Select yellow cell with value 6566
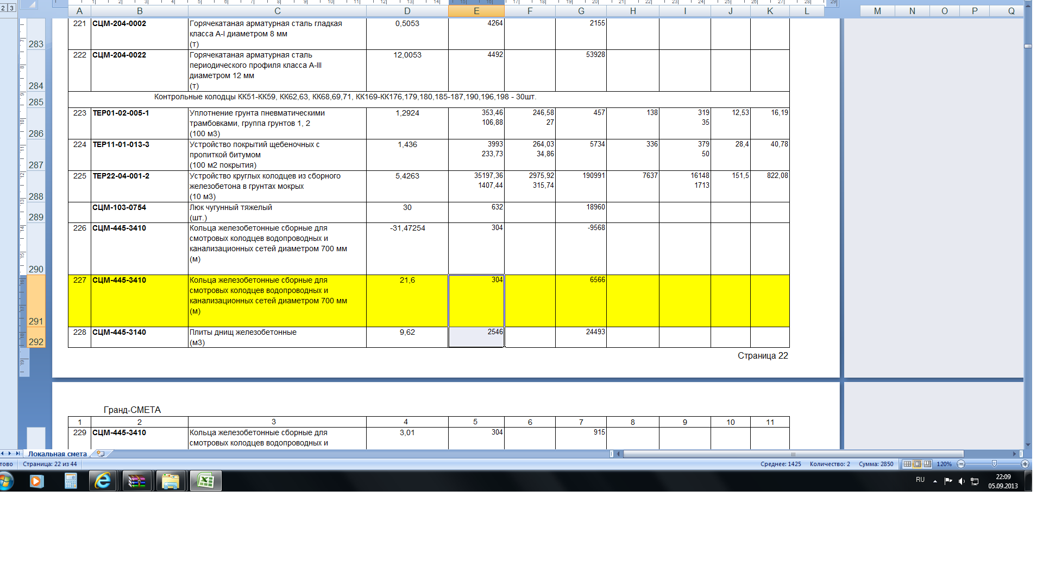 click(x=581, y=300)
